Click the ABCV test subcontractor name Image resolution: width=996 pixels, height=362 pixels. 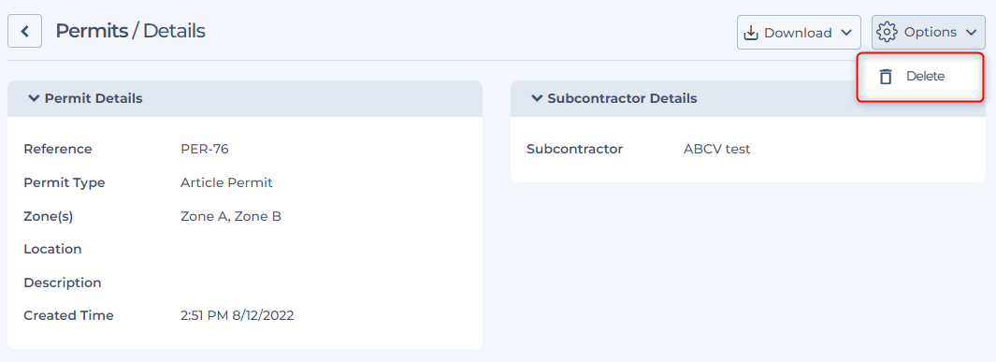tap(717, 150)
